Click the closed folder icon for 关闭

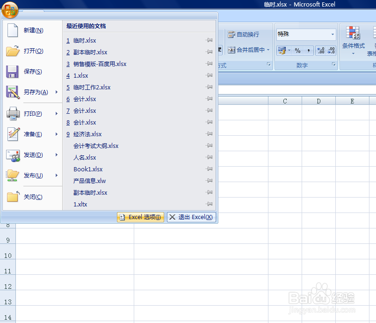(x=13, y=197)
